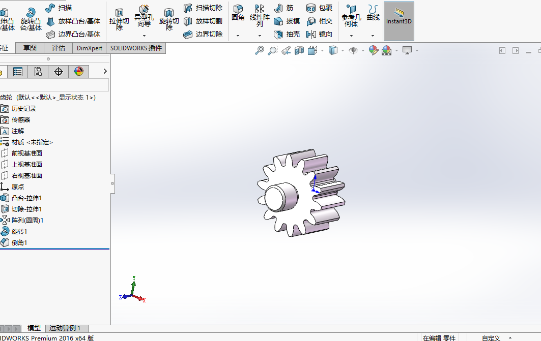Screen dimensions: 541x341
Task: Toggle Hide/Show Items eye icon
Action: (x=353, y=50)
